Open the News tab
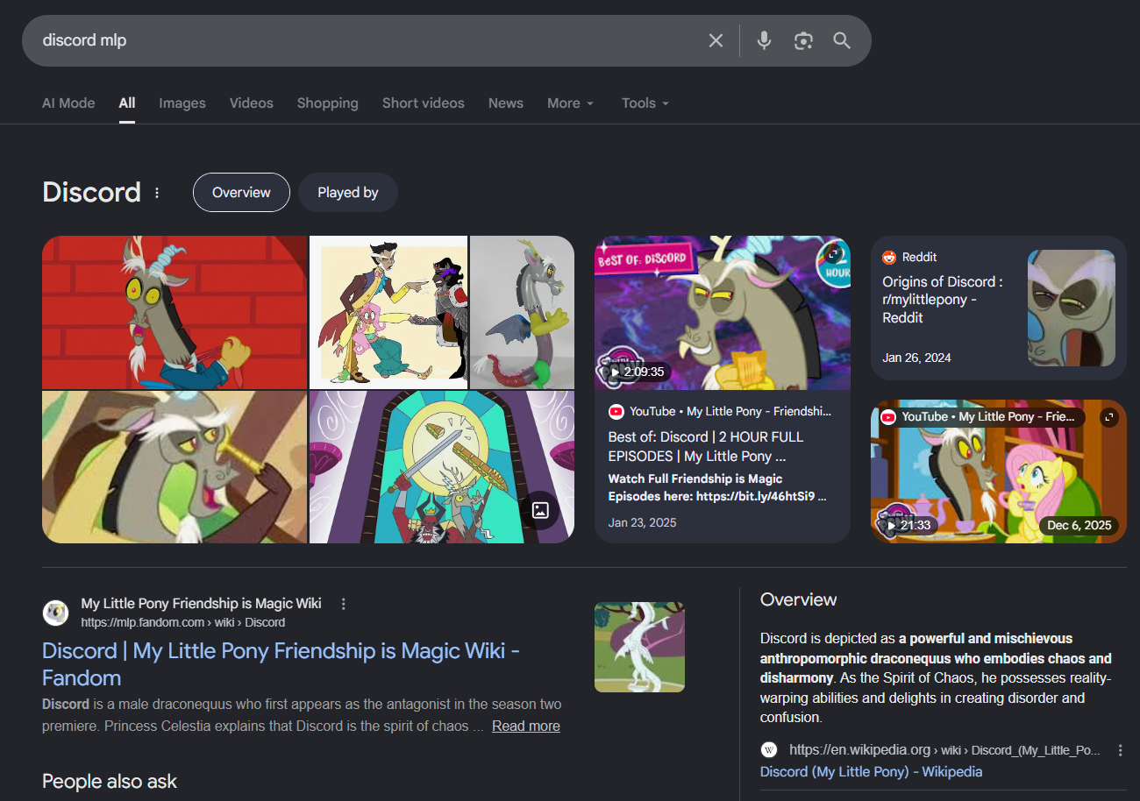The width and height of the screenshot is (1140, 801). tap(506, 103)
